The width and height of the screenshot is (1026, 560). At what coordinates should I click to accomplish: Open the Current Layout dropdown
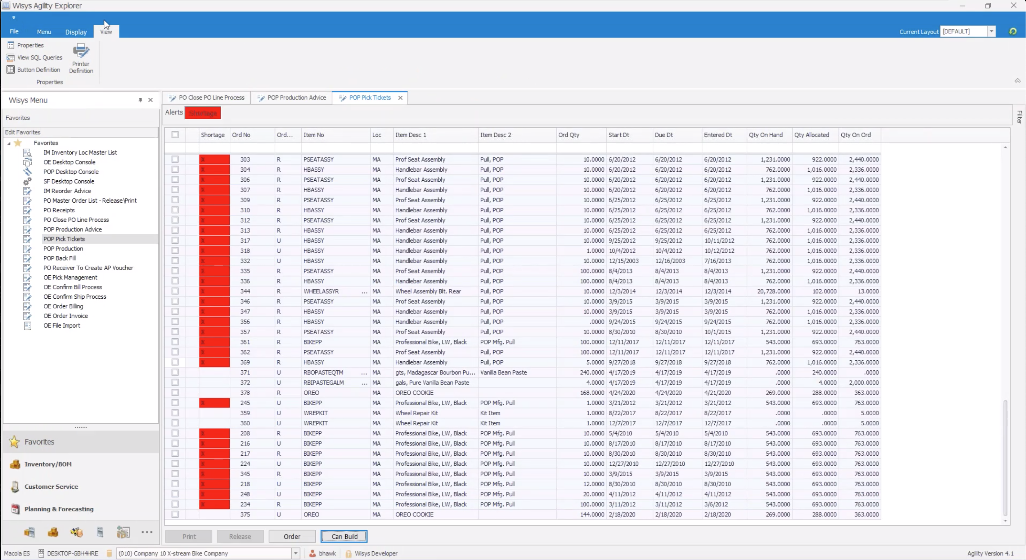[991, 31]
